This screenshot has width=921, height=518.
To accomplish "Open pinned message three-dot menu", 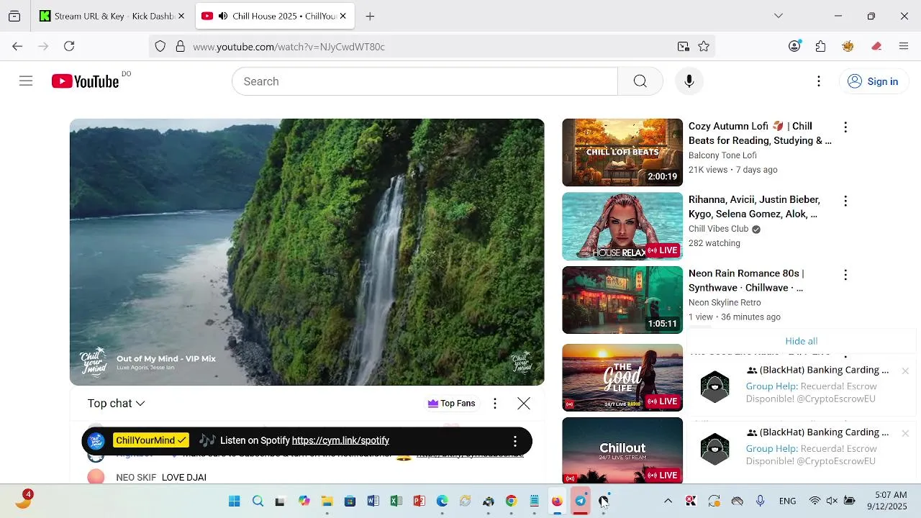I will pyautogui.click(x=514, y=440).
